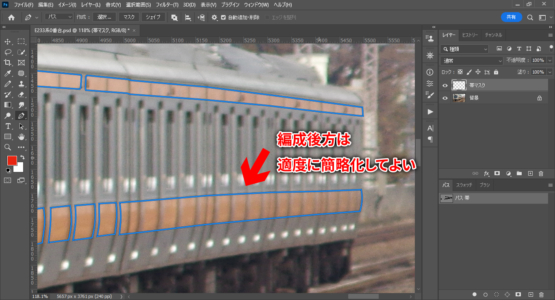Open the Character panel icon
Screen dimensions: 555x300
[430, 128]
